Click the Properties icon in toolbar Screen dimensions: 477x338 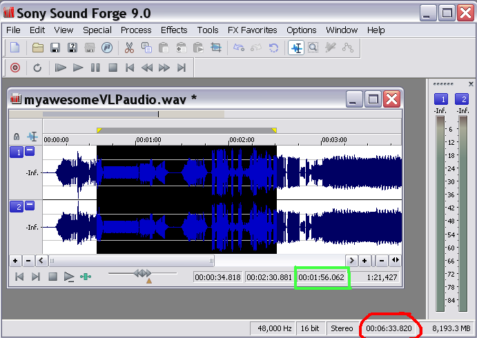[107, 48]
